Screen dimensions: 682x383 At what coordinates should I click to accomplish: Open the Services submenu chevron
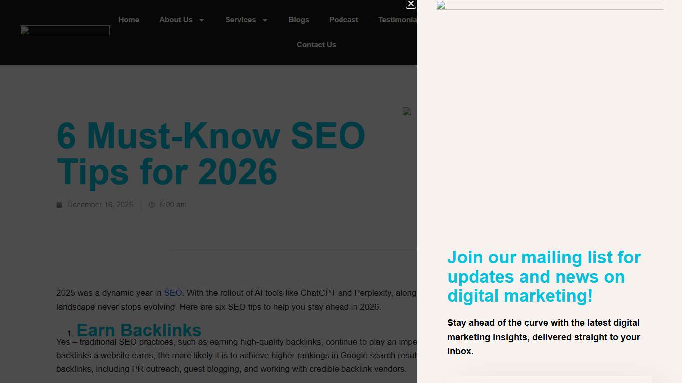click(x=265, y=20)
